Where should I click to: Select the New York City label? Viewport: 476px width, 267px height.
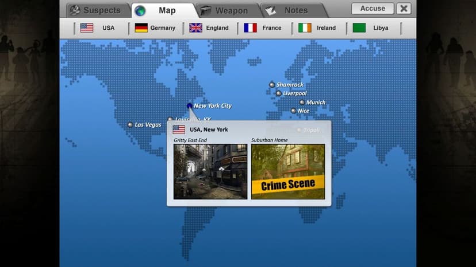point(213,105)
